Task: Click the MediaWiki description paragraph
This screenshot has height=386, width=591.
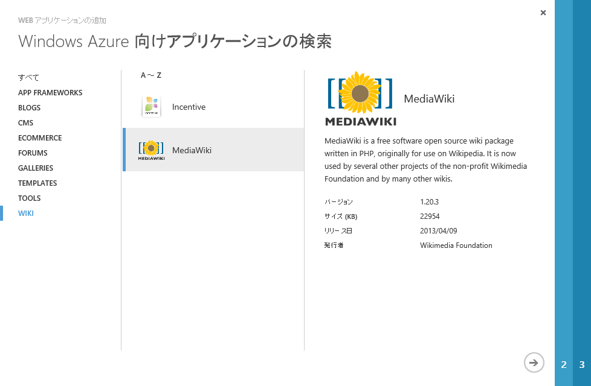Action: tap(425, 159)
